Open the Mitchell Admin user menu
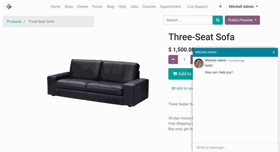The height and width of the screenshot is (152, 280). coord(243,7)
